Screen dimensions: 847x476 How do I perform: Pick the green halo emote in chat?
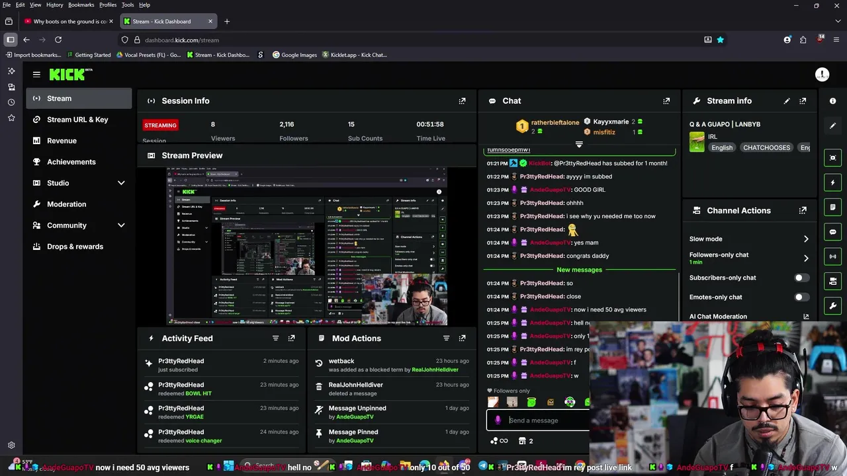(531, 402)
